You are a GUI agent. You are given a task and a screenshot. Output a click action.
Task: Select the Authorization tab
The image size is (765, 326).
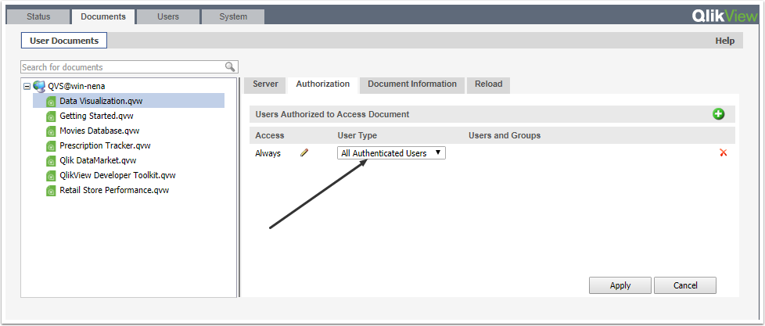pos(323,84)
